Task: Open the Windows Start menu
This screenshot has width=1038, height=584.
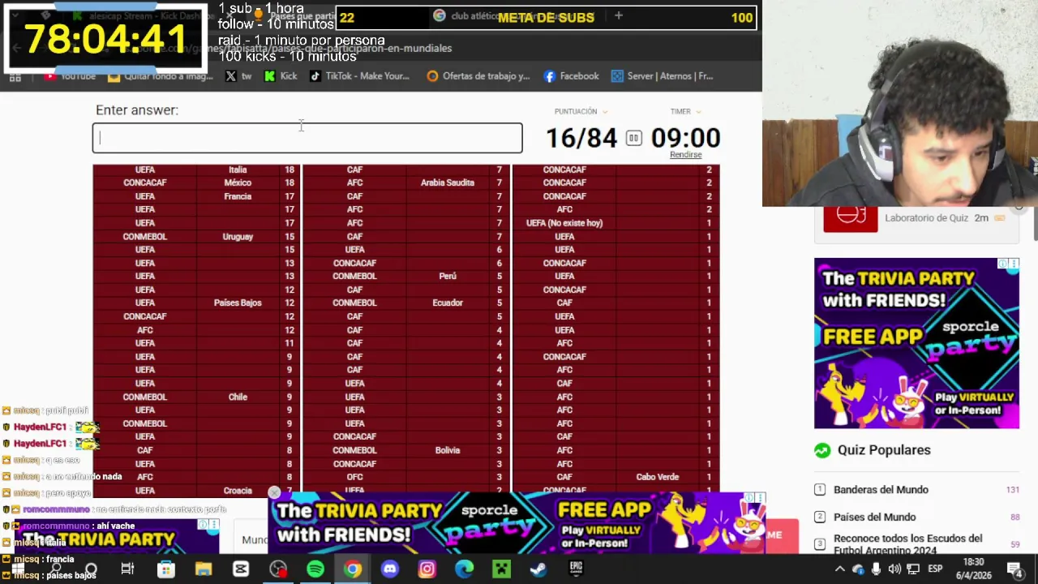Action: (18, 569)
